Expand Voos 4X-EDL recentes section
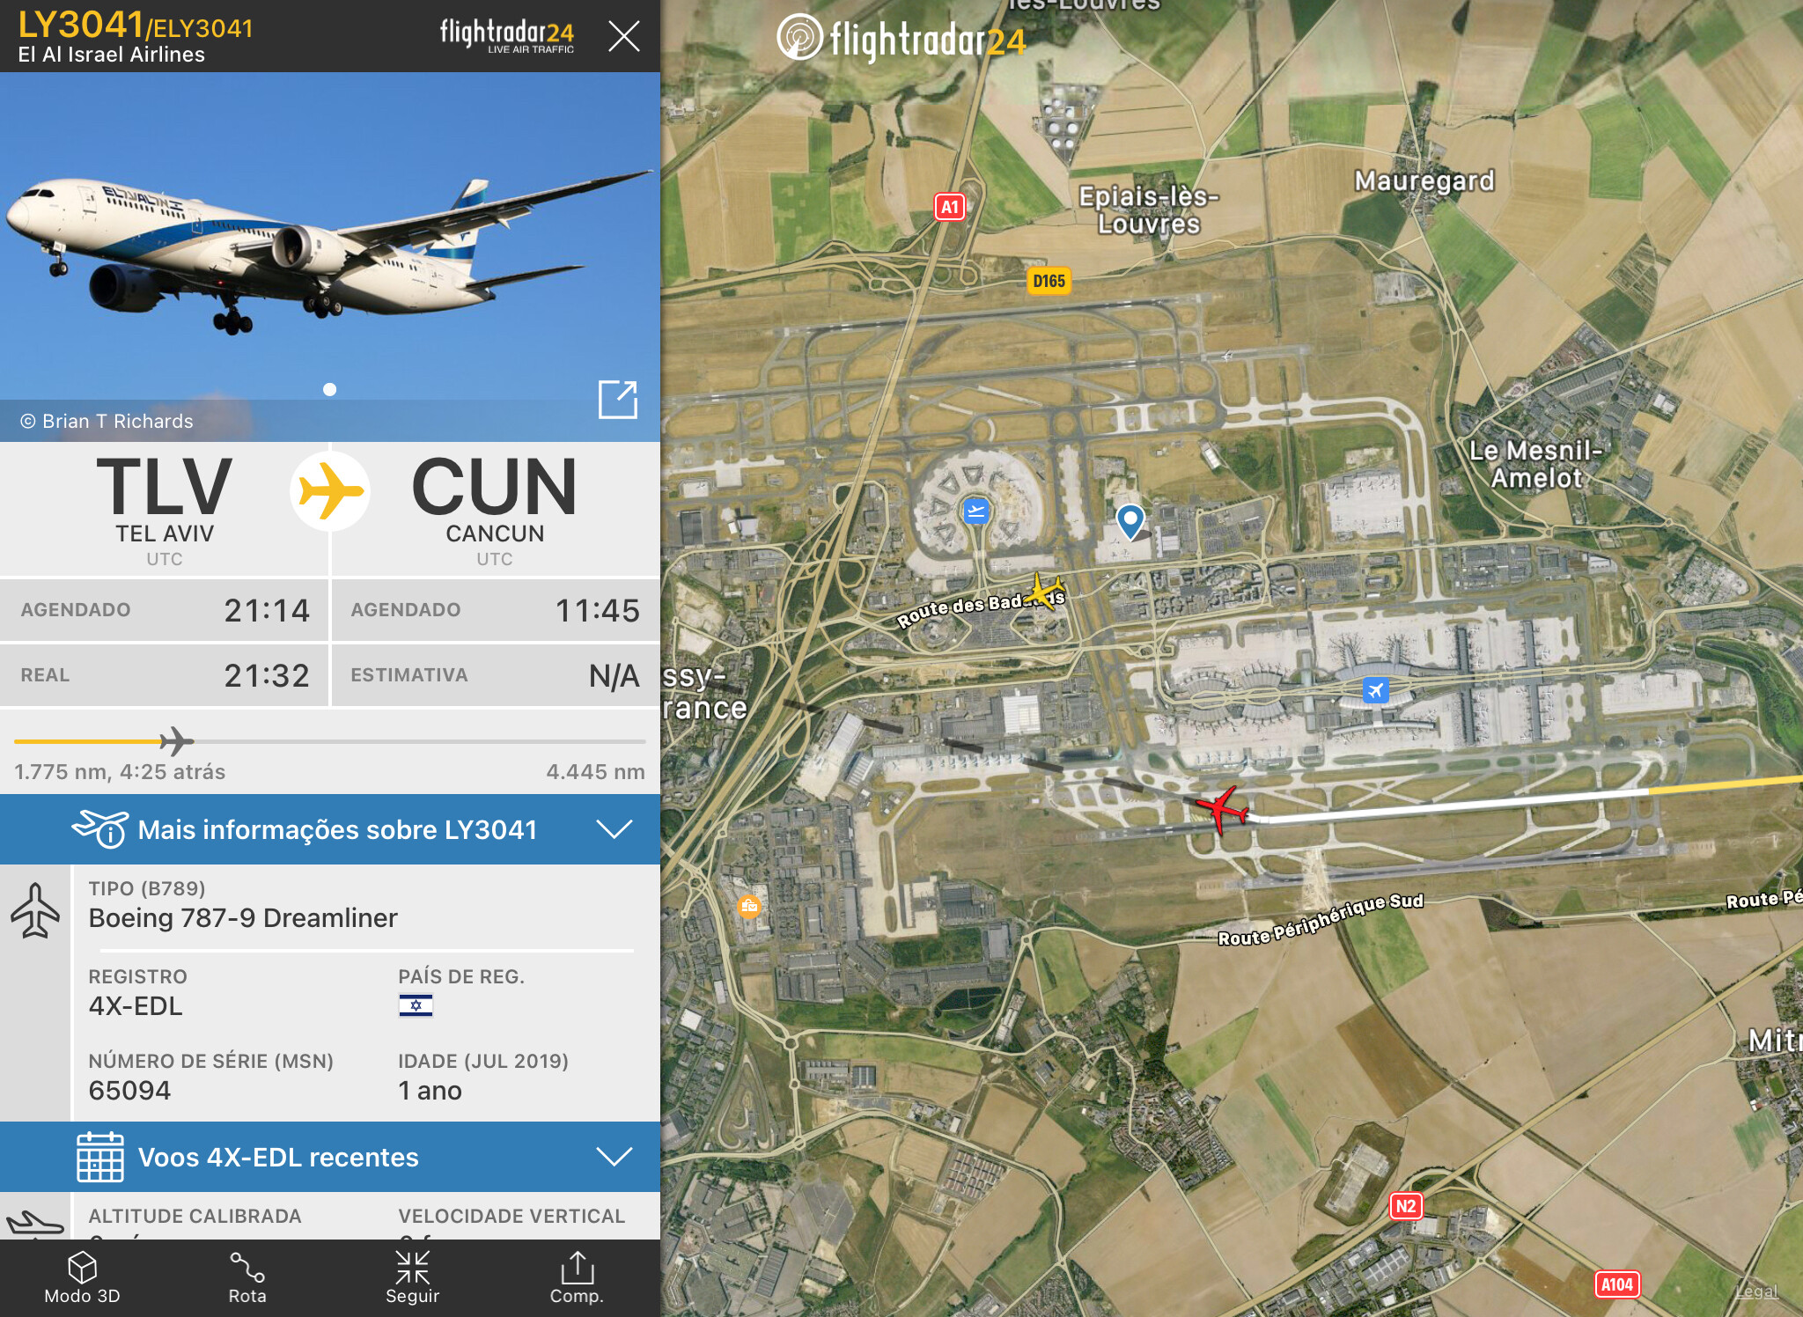Screen dimensions: 1803x1317 [x=330, y=1157]
